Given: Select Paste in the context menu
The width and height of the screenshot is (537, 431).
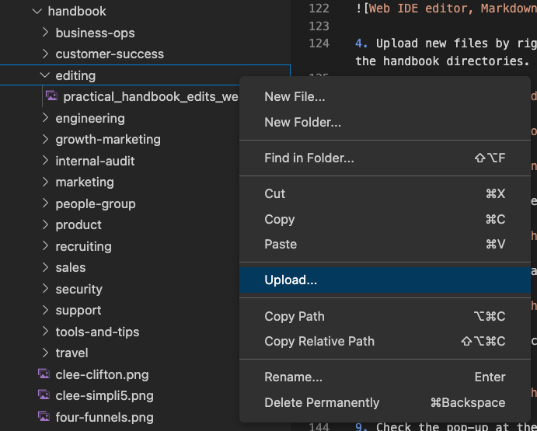Looking at the screenshot, I should [x=385, y=245].
